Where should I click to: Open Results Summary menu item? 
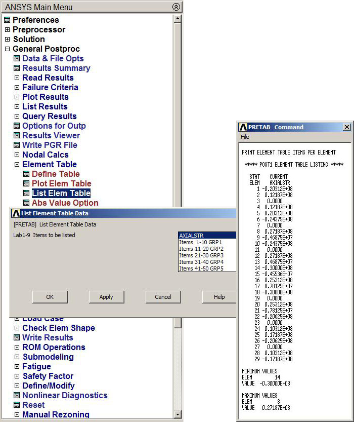click(56, 68)
